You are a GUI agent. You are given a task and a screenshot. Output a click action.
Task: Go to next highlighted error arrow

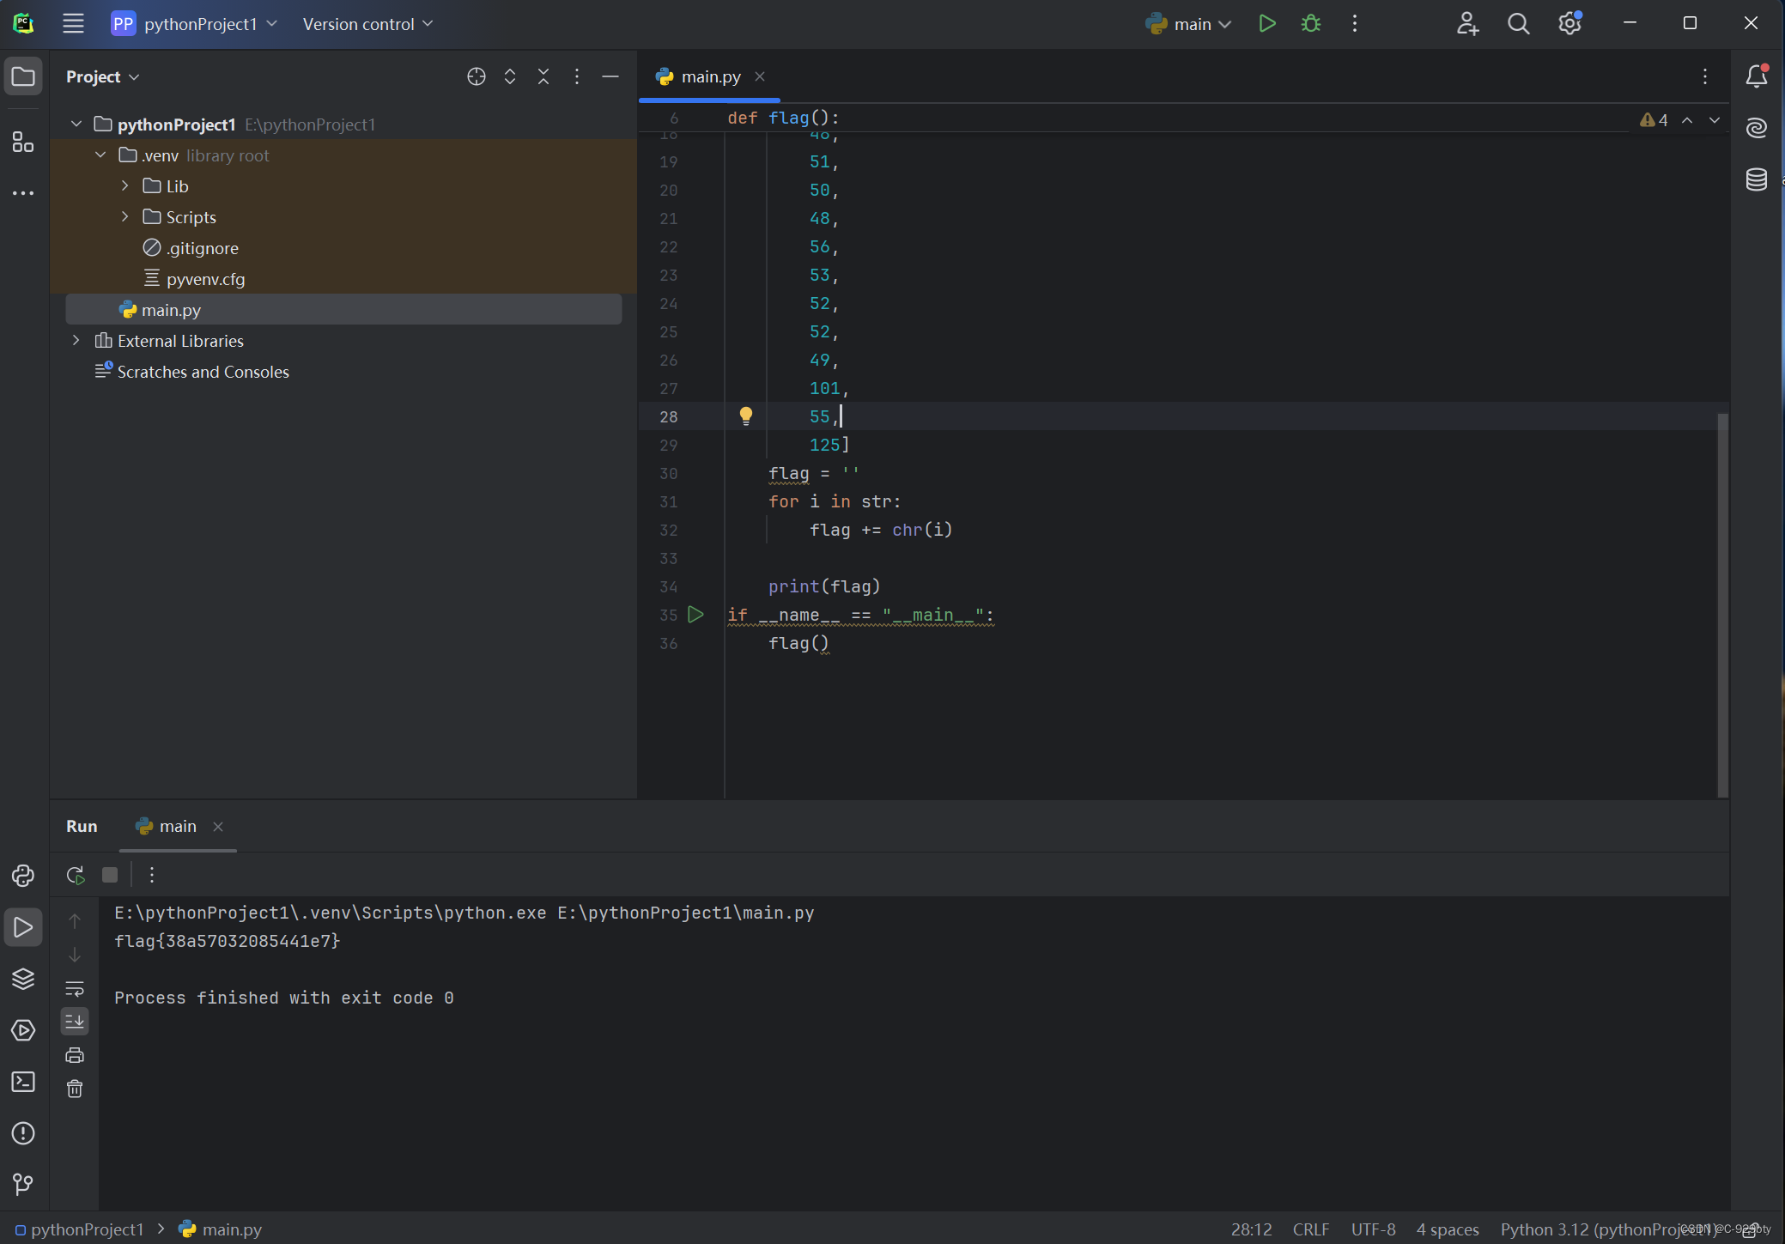1715,120
